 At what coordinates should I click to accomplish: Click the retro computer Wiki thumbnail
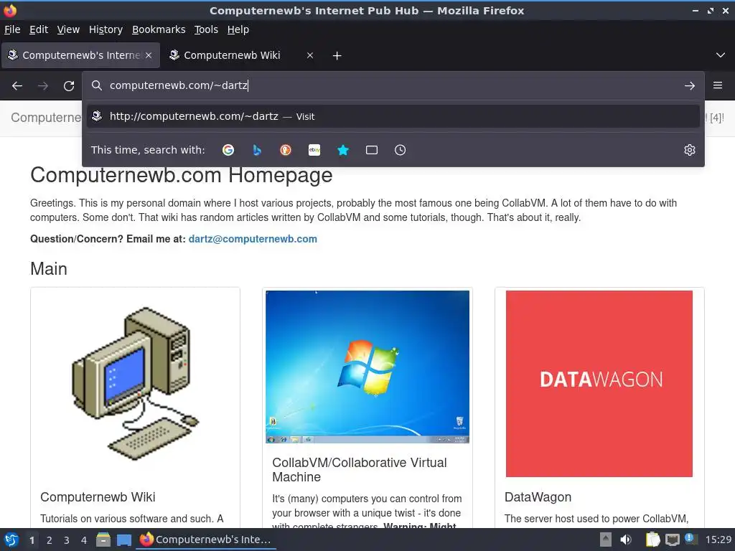pos(136,383)
